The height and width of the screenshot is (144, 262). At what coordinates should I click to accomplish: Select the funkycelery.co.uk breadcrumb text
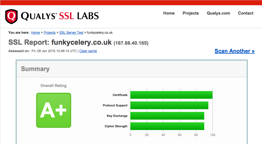tap(100, 33)
